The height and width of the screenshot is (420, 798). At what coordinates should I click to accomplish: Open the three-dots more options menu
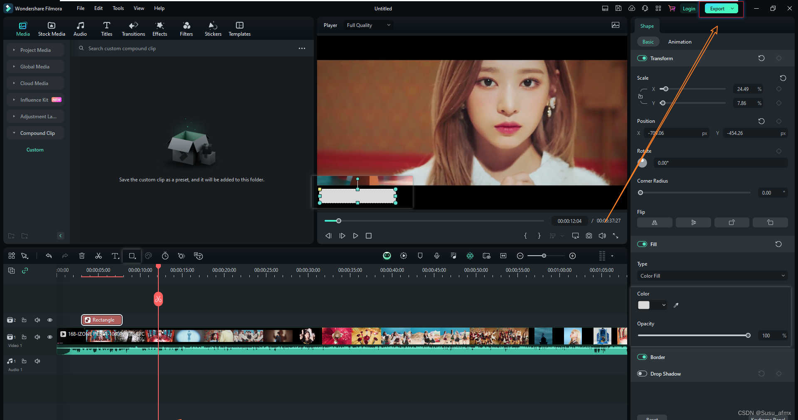(302, 49)
